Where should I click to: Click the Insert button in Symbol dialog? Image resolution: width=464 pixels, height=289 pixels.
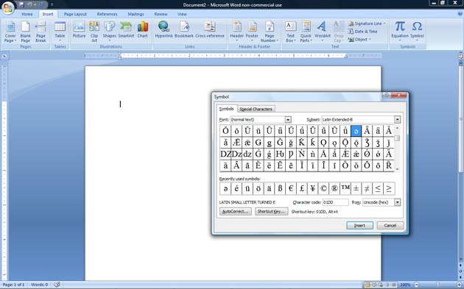point(359,226)
